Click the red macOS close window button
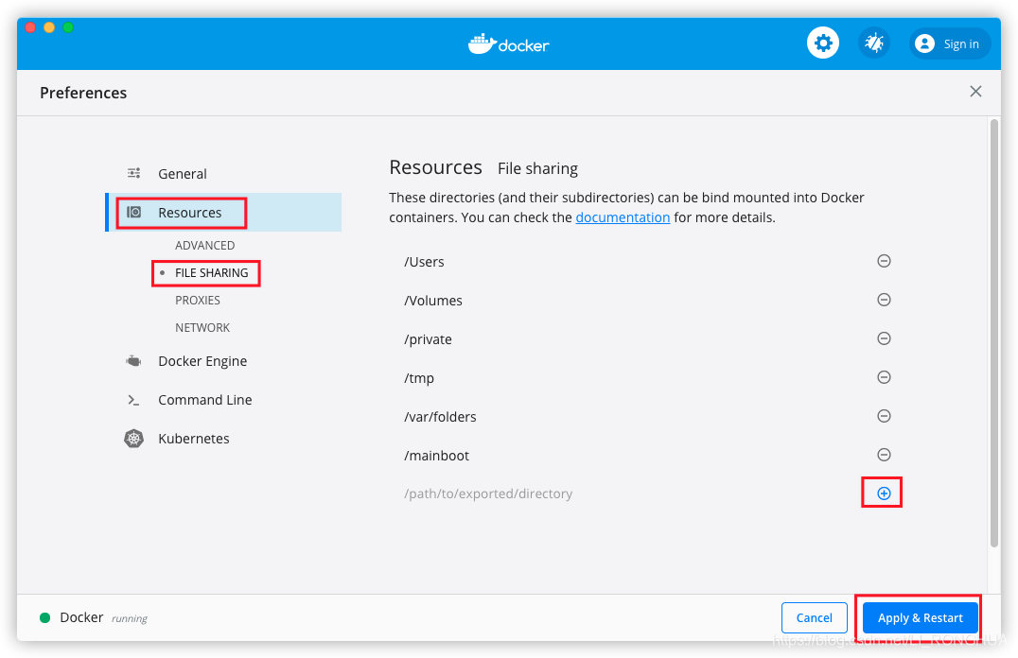Image resolution: width=1018 pixels, height=658 pixels. 30,27
